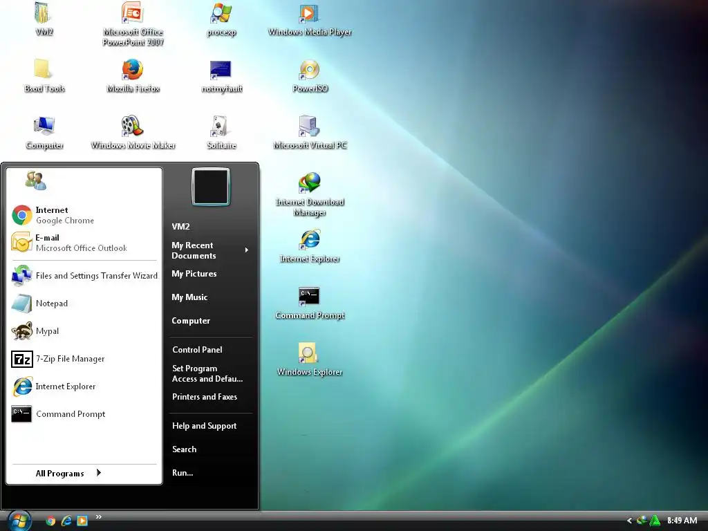The width and height of the screenshot is (708, 531).
Task: Launch Mozilla Firefox desktop icon
Action: pyautogui.click(x=133, y=75)
